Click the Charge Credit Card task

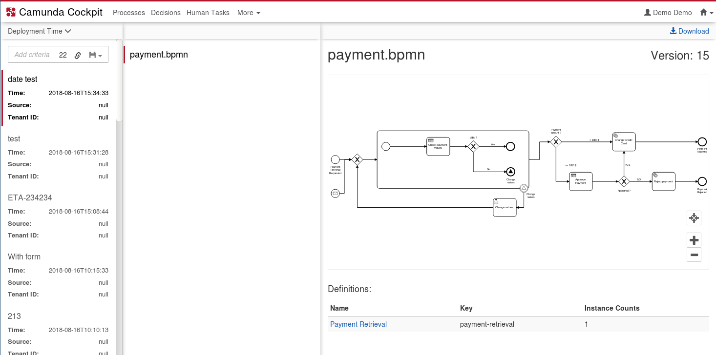(x=624, y=142)
